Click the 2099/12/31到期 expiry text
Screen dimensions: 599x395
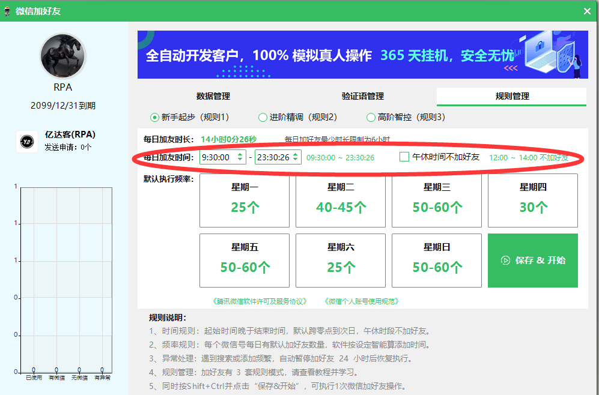point(63,106)
